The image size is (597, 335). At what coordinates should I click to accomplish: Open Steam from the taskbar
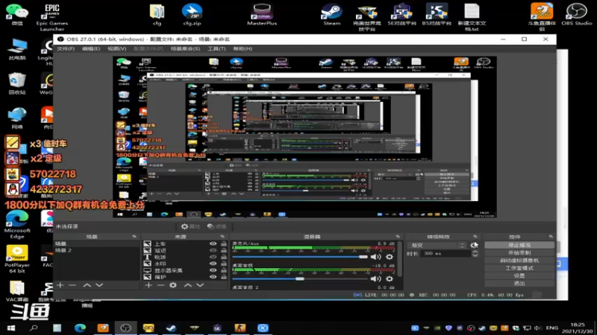171,328
